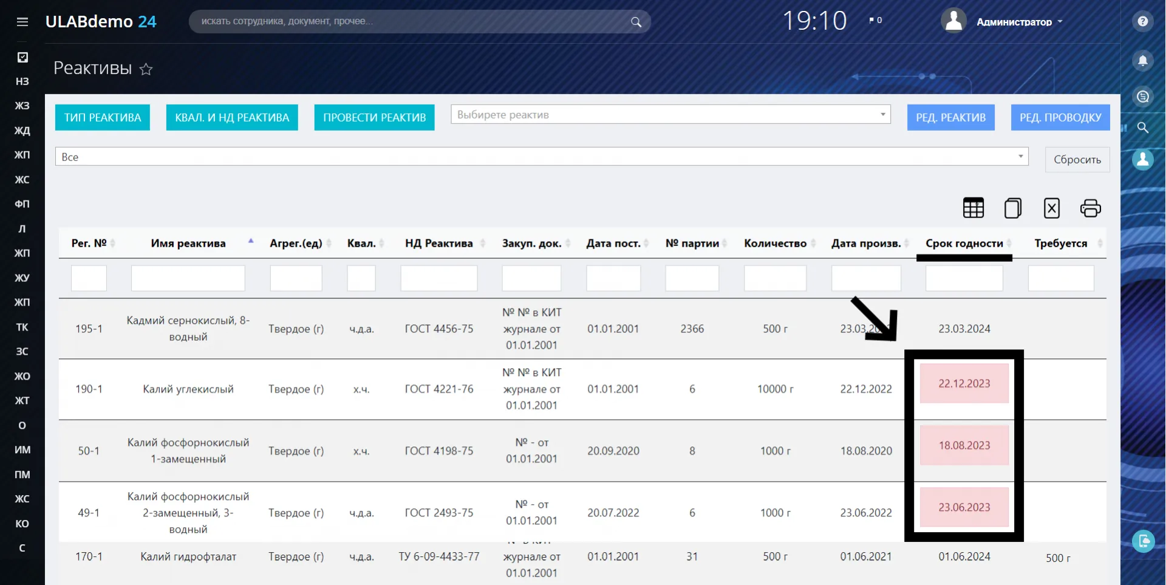The height and width of the screenshot is (585, 1166).
Task: Open the user profile icon in right sidebar
Action: 1142,159
